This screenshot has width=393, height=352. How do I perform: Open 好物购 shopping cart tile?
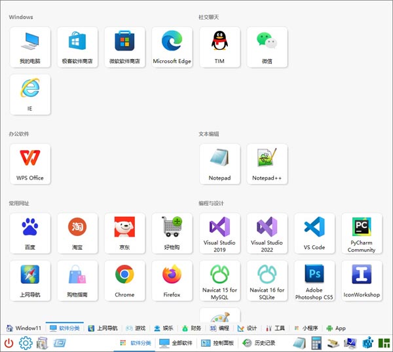172,233
